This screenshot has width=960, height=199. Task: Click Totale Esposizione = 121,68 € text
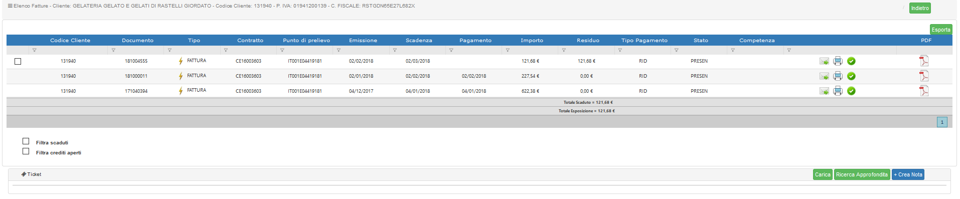[x=586, y=111]
